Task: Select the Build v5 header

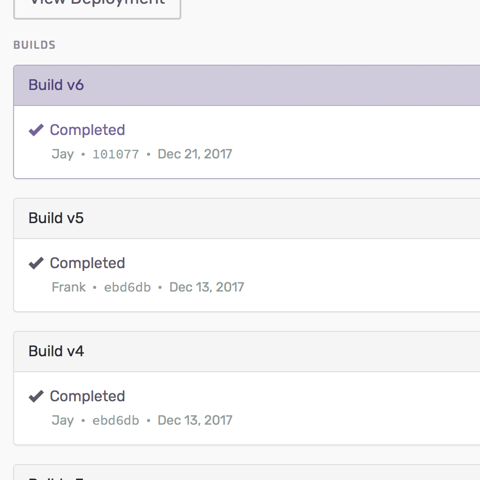Action: pyautogui.click(x=247, y=218)
